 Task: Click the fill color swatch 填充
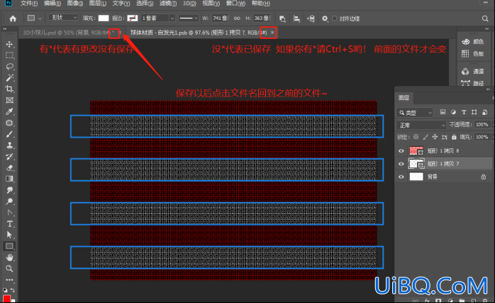click(x=104, y=18)
